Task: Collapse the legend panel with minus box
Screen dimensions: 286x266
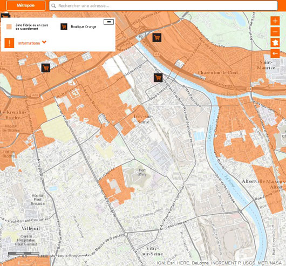Action: coord(108,22)
